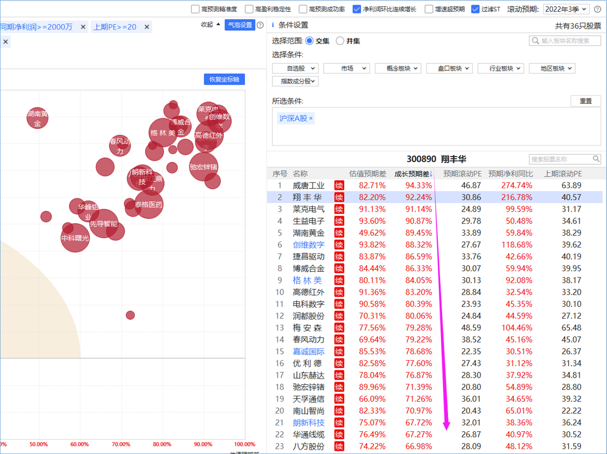Click the help icon beside 气泡设置
The image size is (607, 454).
pyautogui.click(x=260, y=25)
